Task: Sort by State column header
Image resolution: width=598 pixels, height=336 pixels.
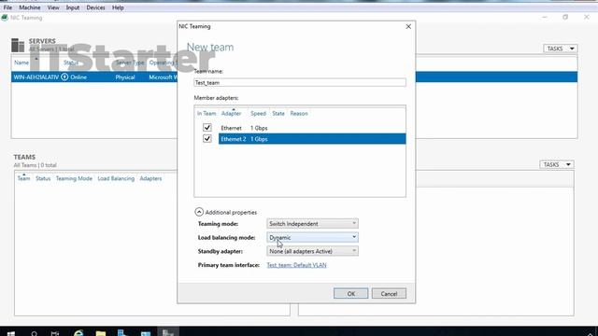Action: tap(278, 114)
